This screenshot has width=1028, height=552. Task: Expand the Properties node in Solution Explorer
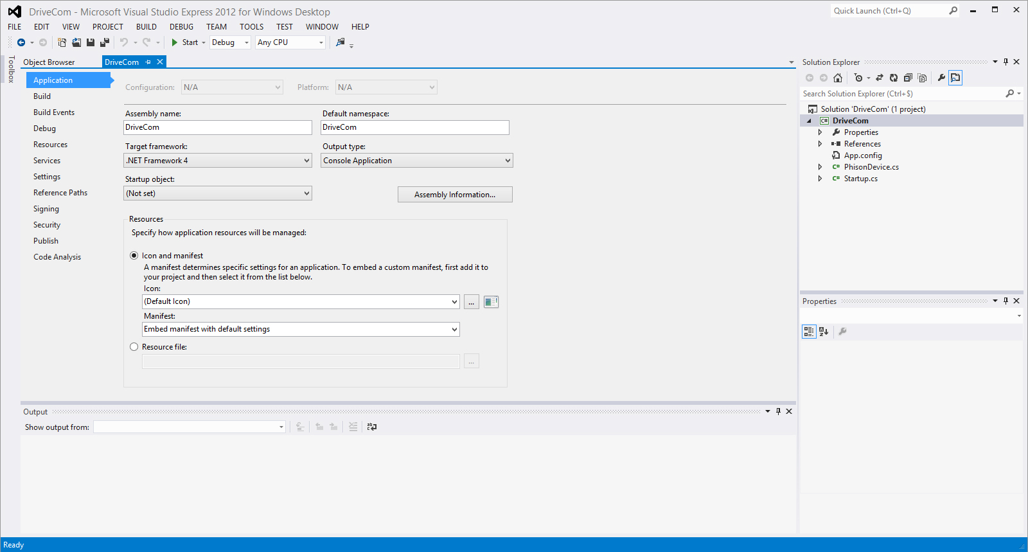click(x=820, y=132)
